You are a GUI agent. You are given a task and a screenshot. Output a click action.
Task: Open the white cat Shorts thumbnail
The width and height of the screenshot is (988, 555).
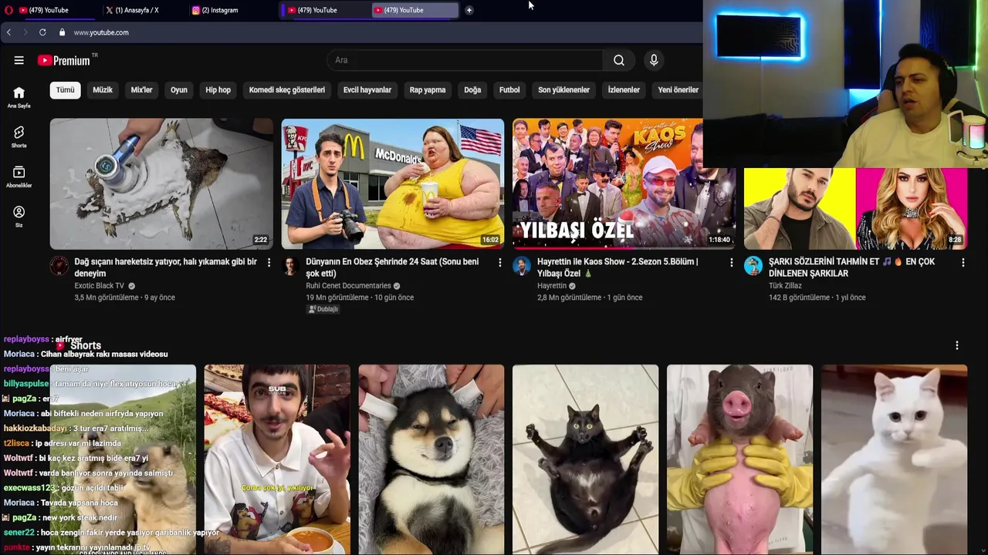(895, 459)
